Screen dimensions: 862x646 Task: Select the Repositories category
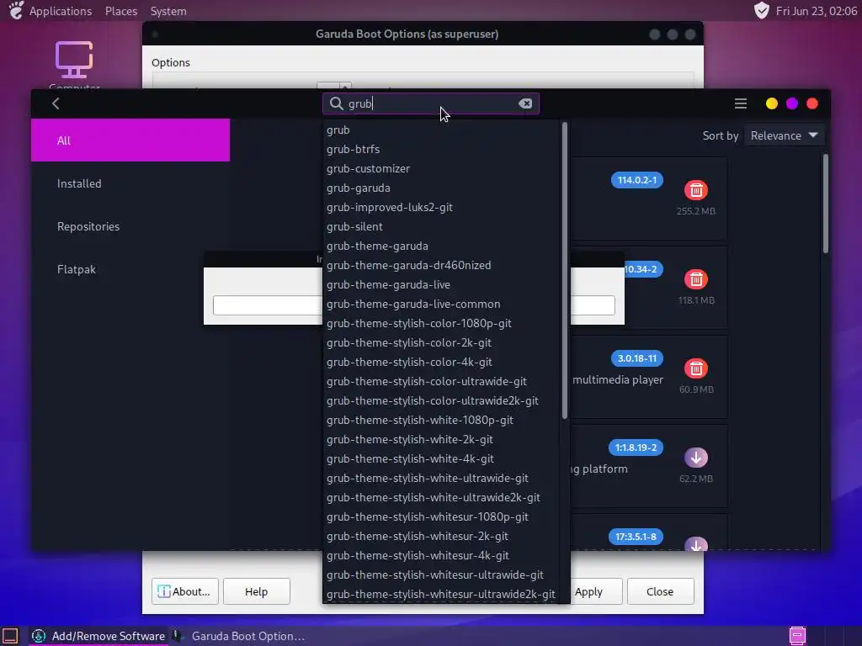coord(130,226)
